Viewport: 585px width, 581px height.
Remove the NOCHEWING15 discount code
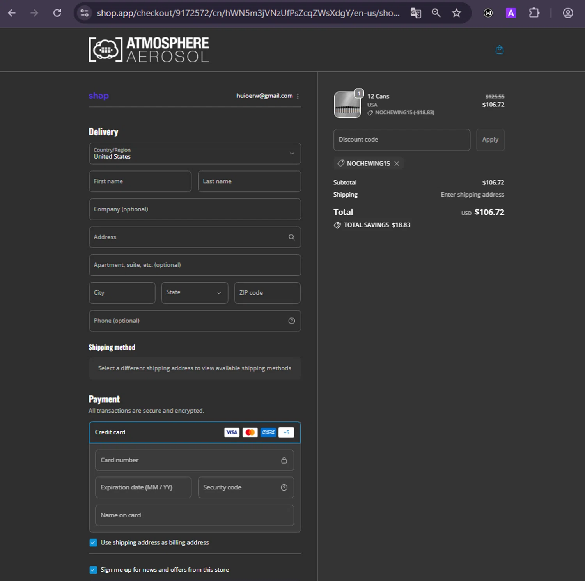pyautogui.click(x=397, y=163)
